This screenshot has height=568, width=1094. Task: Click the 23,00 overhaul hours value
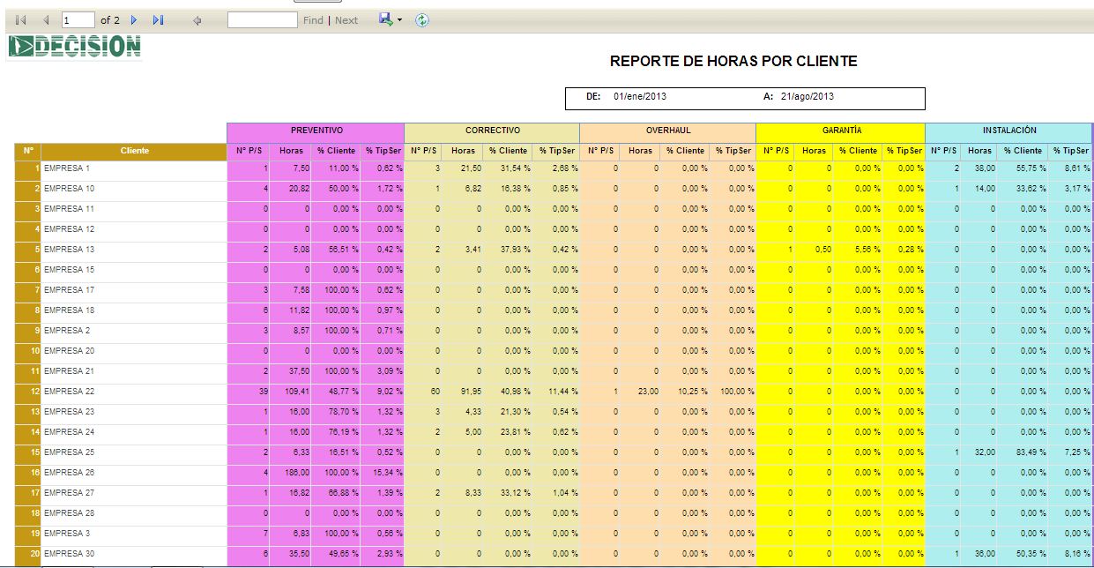tap(649, 392)
